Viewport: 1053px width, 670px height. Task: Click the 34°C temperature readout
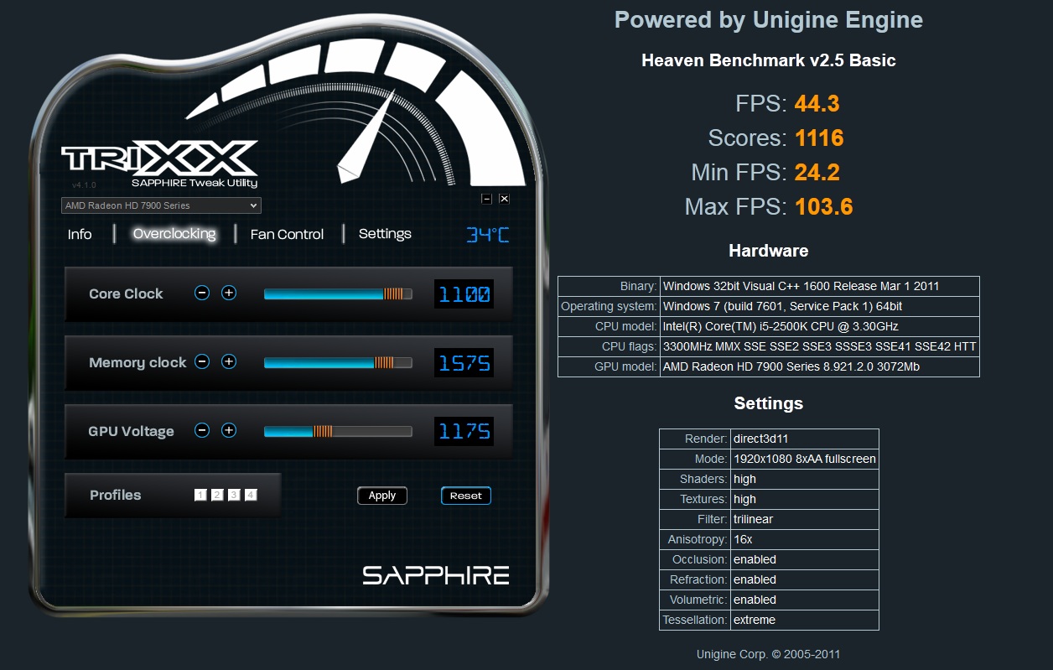[487, 235]
